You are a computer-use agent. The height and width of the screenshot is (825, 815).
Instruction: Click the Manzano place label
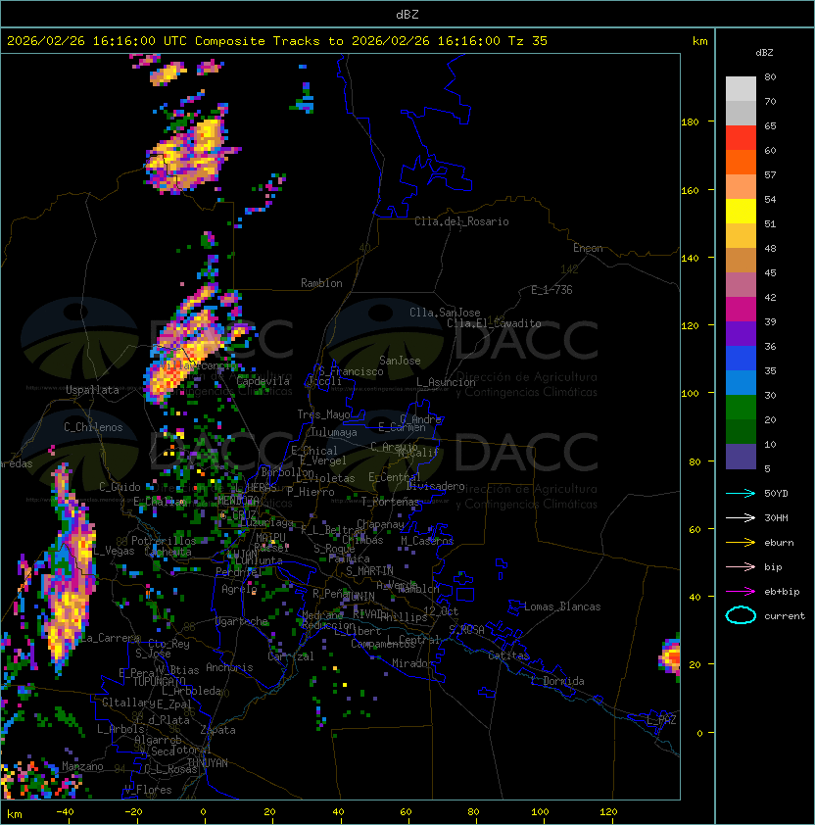coord(82,766)
